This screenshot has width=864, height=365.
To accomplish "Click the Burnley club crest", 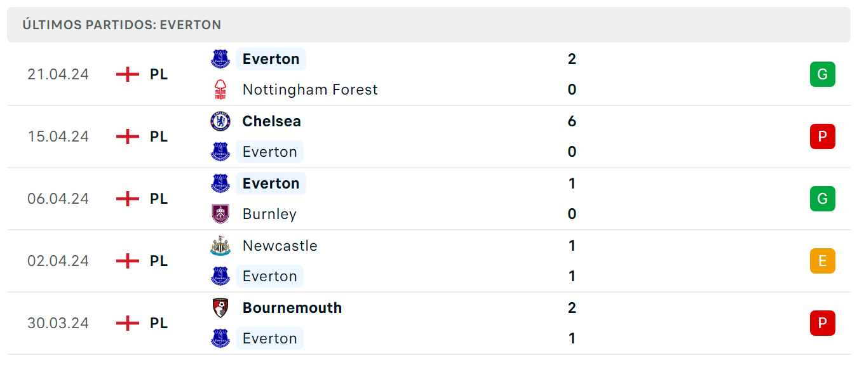I will tap(220, 214).
